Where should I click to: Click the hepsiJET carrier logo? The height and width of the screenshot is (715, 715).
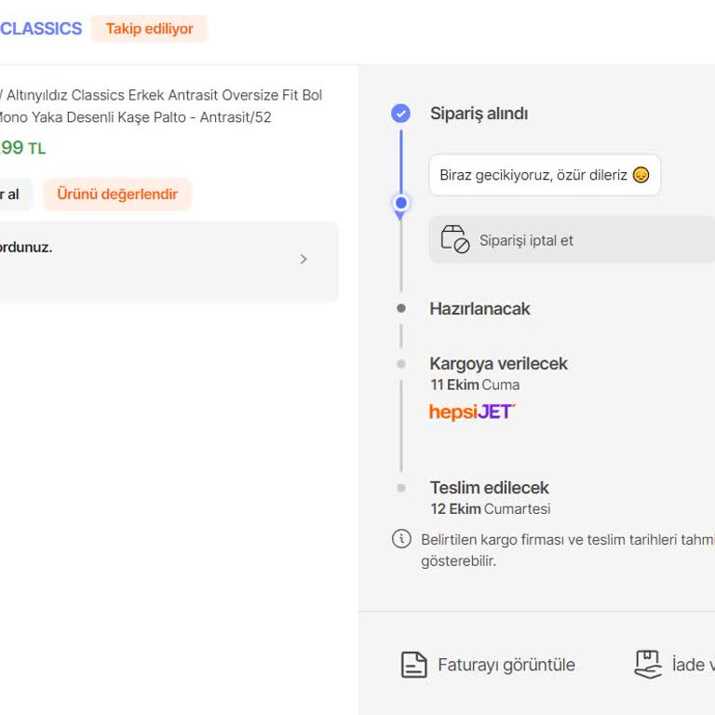coord(472,411)
